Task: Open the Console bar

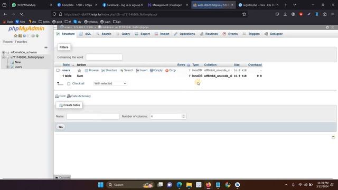Action: 62,177
